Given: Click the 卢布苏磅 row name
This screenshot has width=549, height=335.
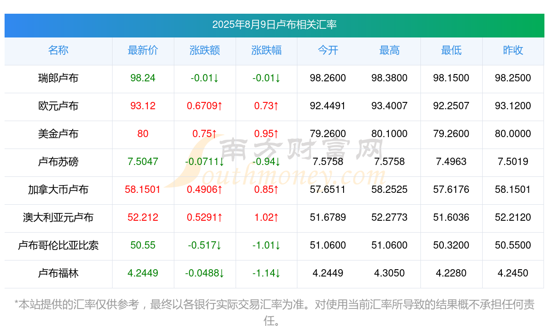Looking at the screenshot, I should pos(58,162).
